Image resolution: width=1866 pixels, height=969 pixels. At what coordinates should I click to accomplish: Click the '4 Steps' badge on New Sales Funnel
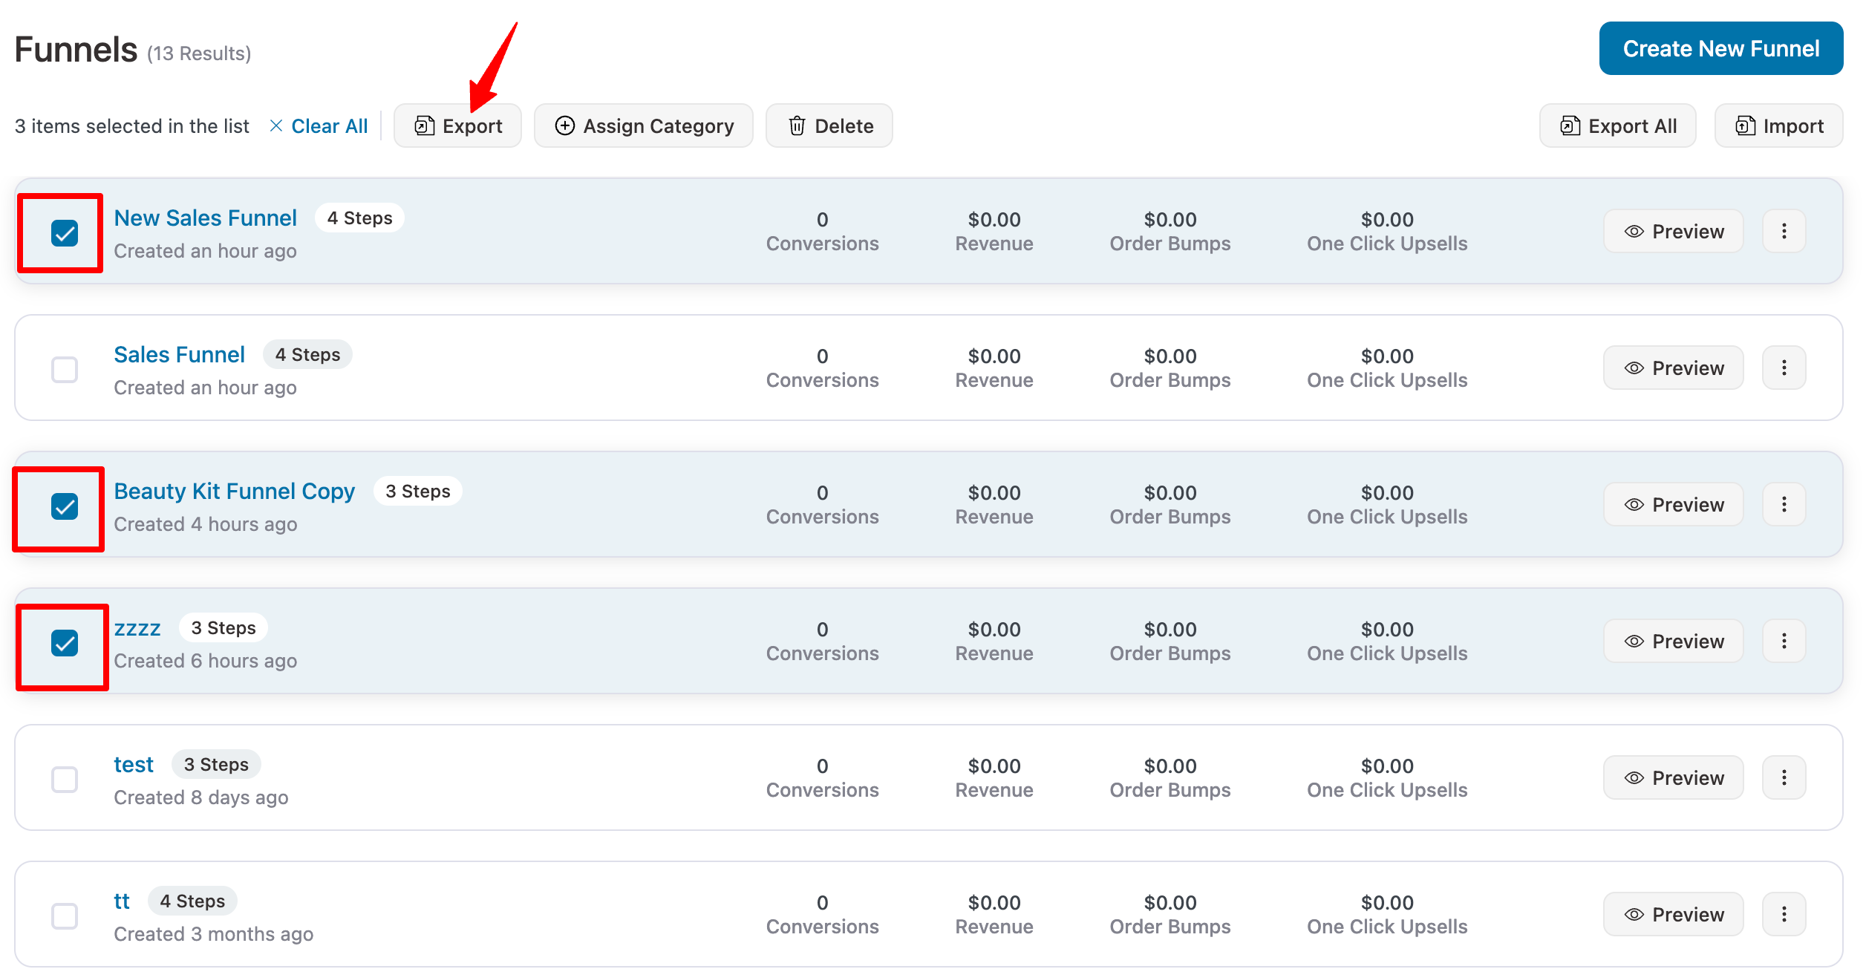pos(360,218)
